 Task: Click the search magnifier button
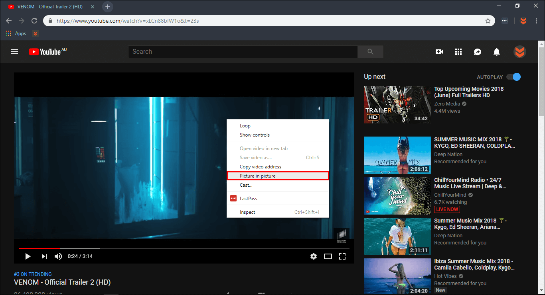pos(370,52)
